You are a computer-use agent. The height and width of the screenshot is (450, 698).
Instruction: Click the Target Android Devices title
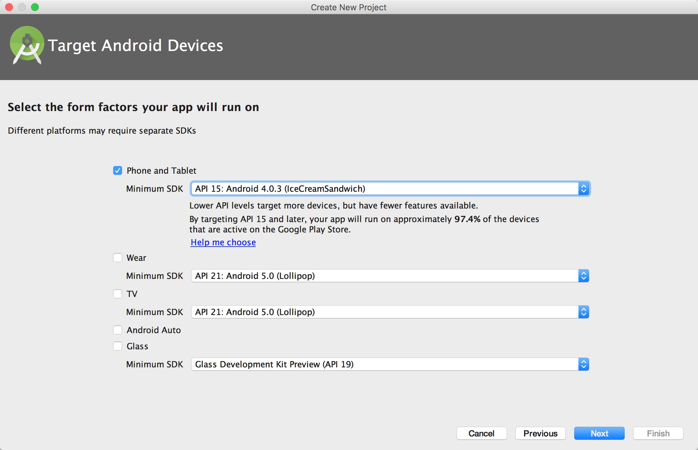135,46
